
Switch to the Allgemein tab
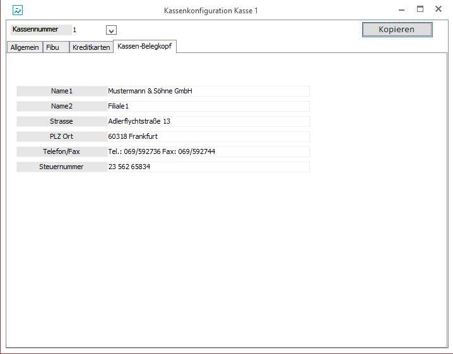25,47
